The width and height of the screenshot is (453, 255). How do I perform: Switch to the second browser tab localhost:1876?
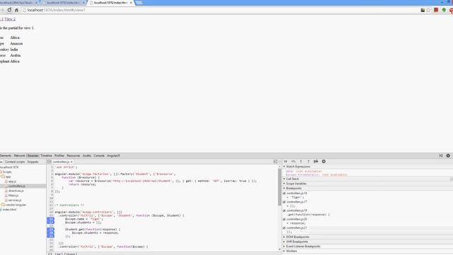[64, 3]
